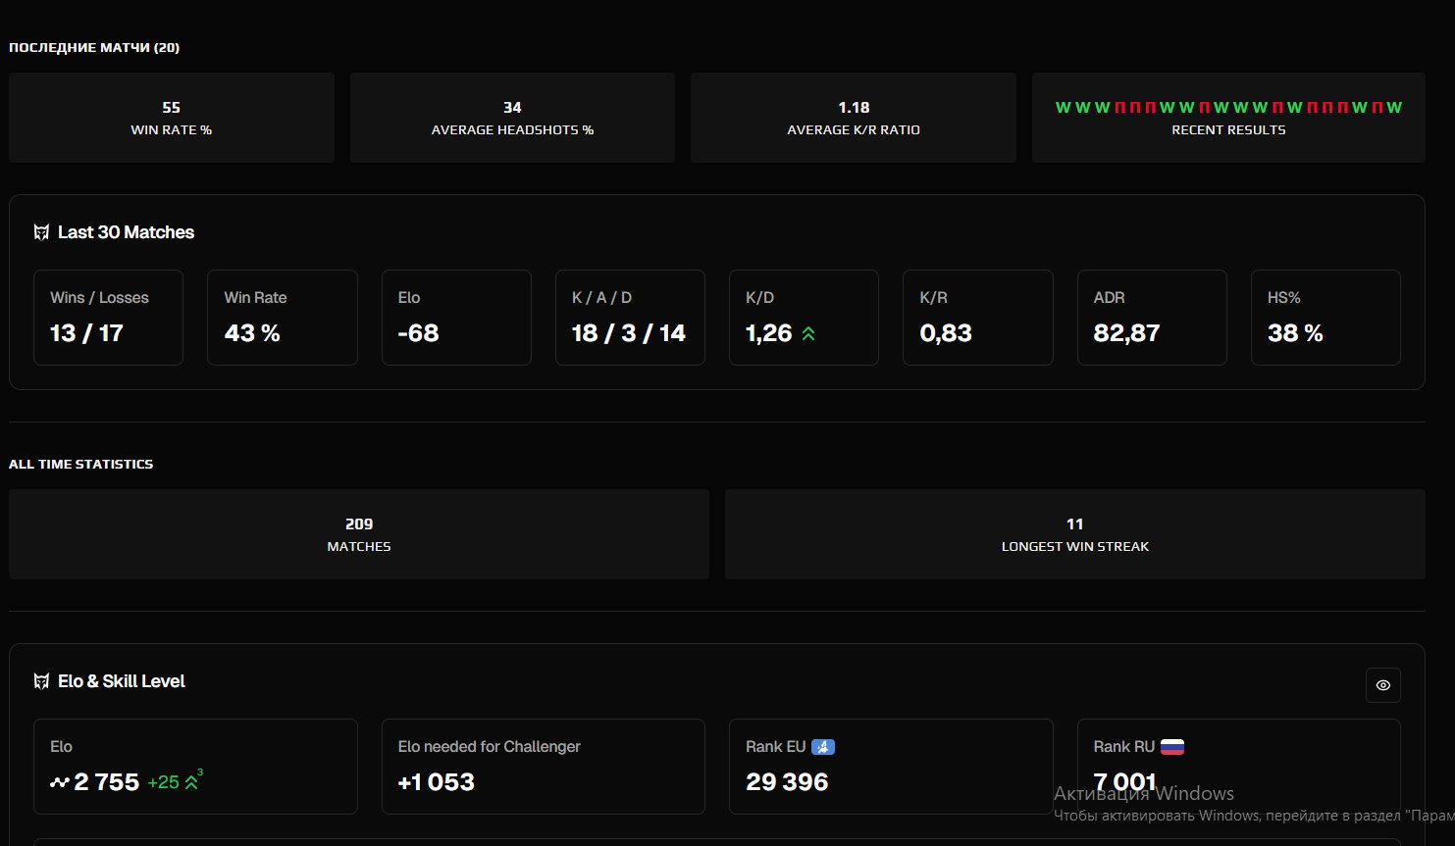Click the first green W in Recent Results
Screen dimensions: 1455x846
click(1063, 108)
